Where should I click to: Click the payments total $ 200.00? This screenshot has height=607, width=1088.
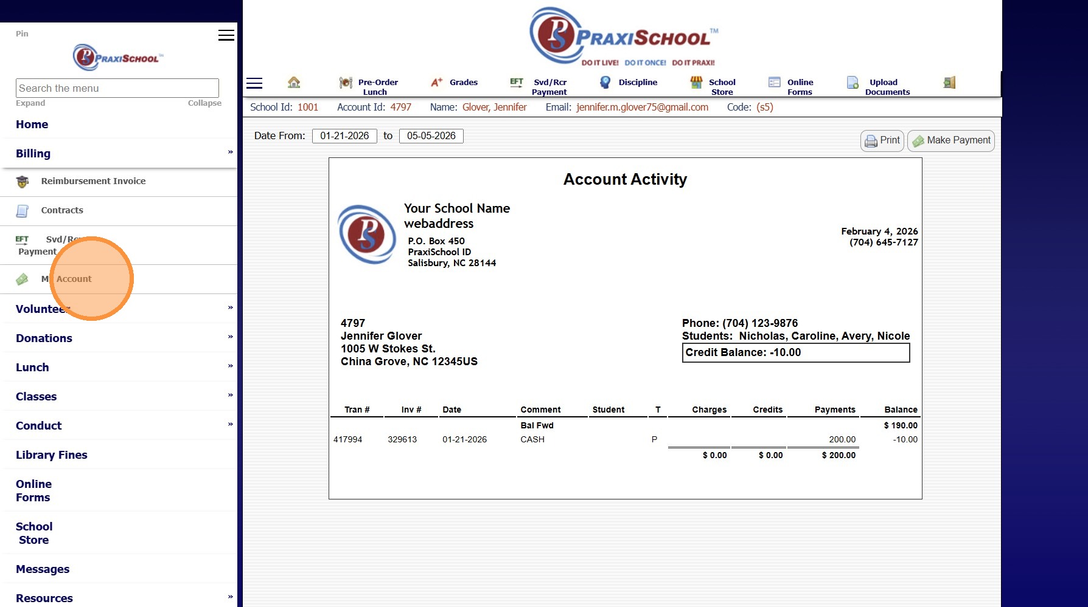839,456
